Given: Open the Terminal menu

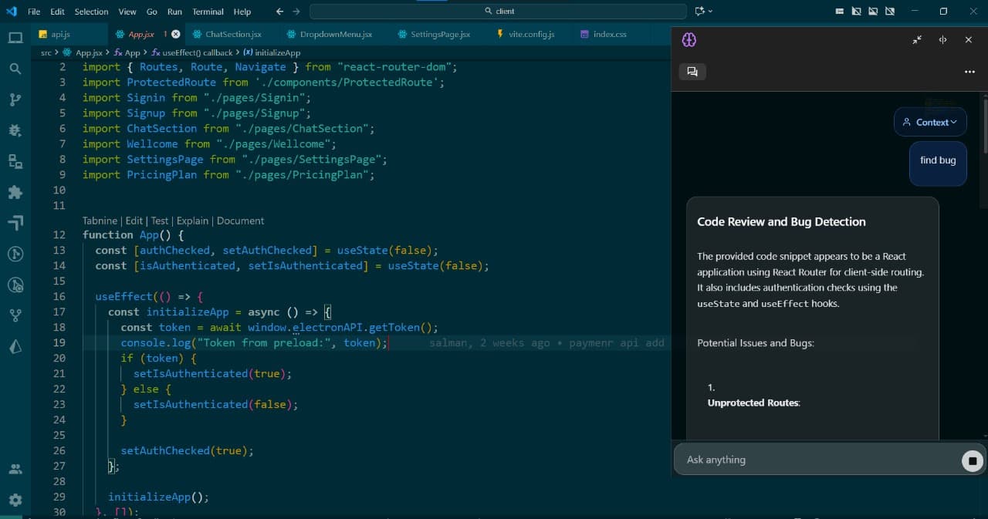Looking at the screenshot, I should (206, 12).
